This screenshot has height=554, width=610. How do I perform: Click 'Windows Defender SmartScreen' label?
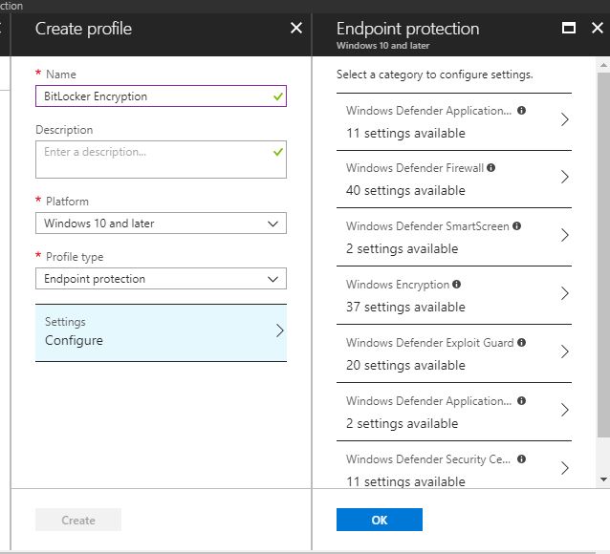pyautogui.click(x=427, y=226)
